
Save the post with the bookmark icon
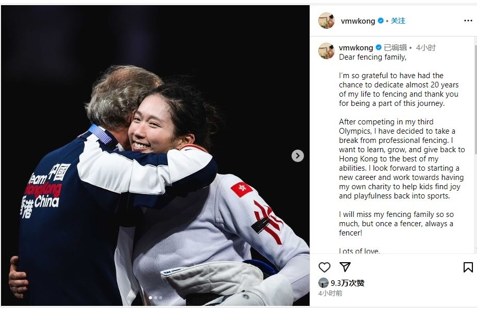click(468, 267)
